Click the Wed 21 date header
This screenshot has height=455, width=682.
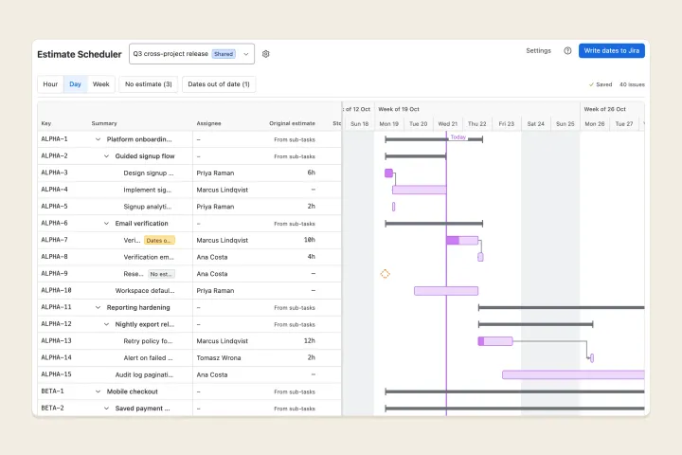click(x=447, y=124)
